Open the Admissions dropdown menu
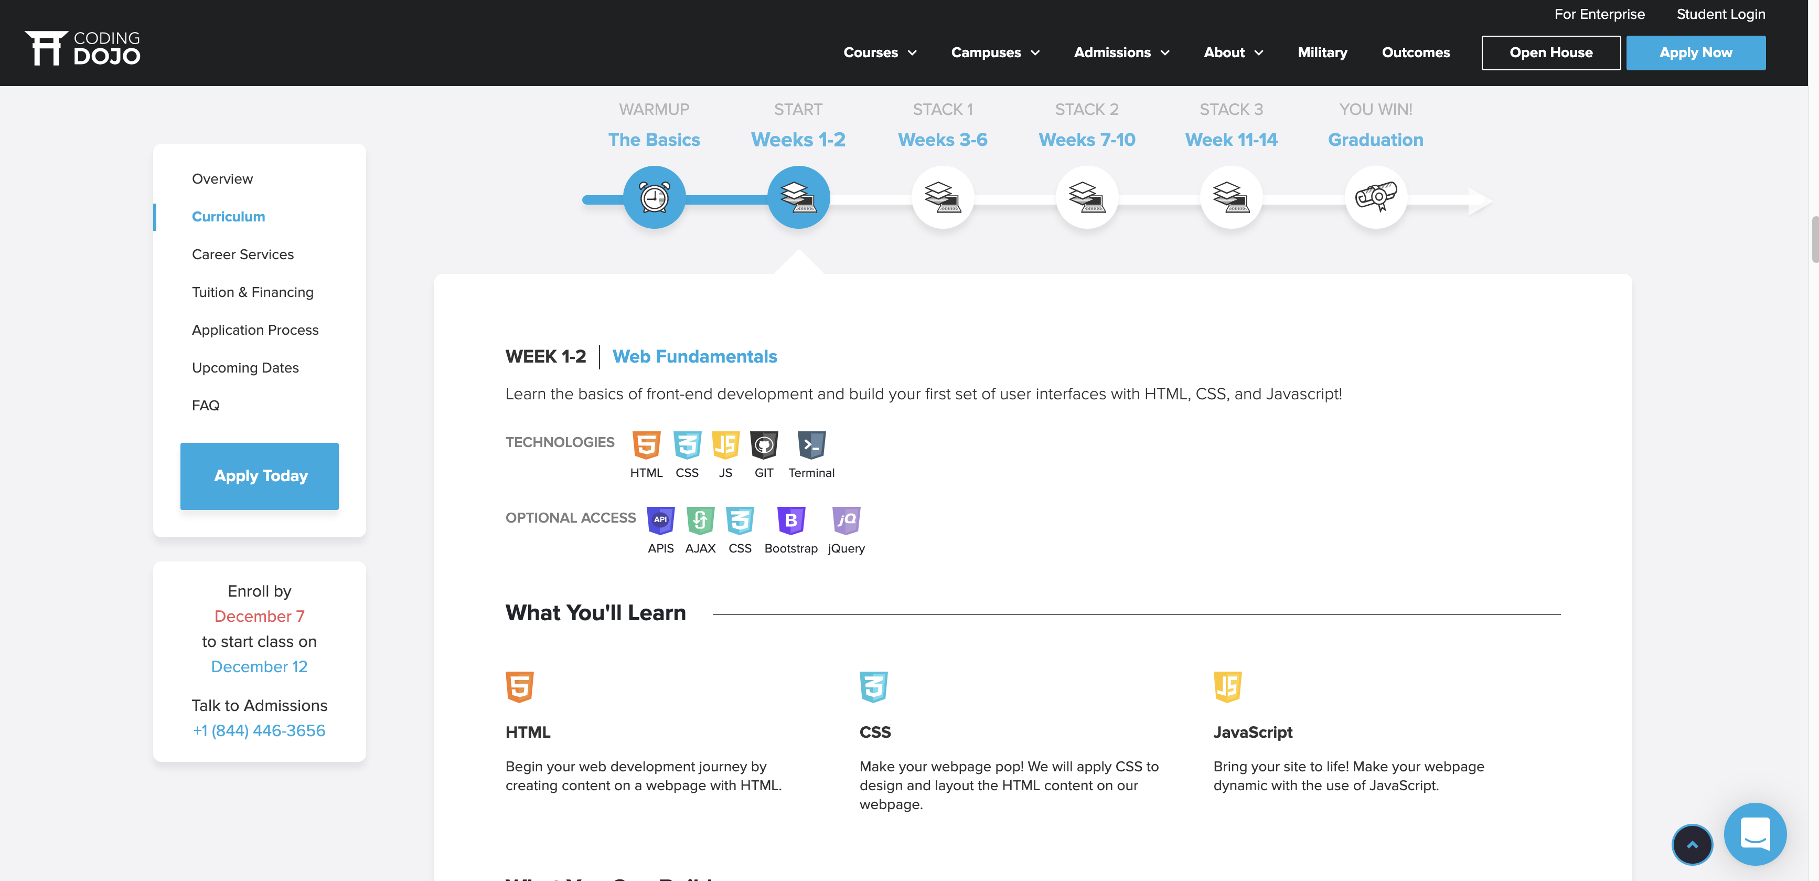The image size is (1819, 881). [1121, 53]
